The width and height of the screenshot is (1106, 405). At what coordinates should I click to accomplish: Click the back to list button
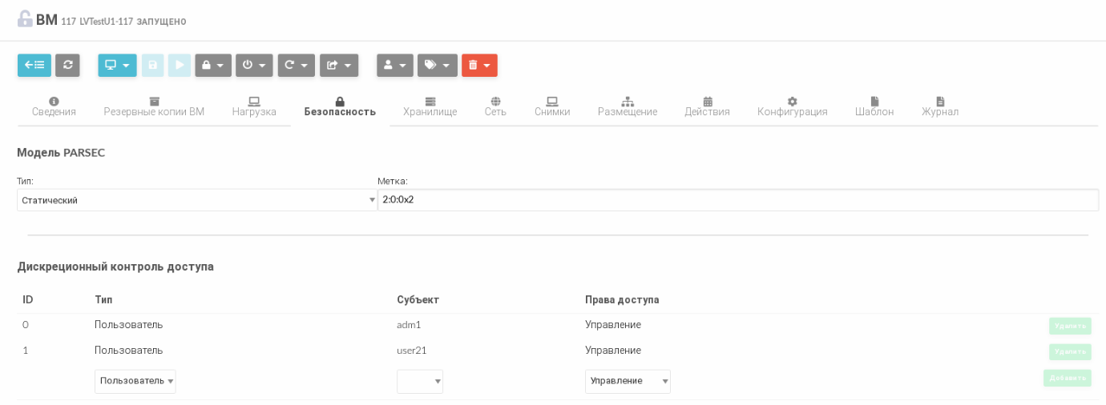[x=34, y=66]
